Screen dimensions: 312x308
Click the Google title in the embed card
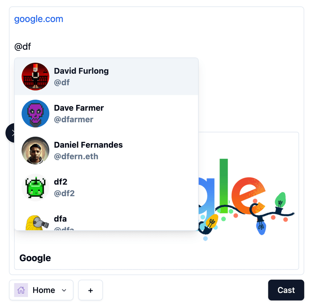[35, 258]
